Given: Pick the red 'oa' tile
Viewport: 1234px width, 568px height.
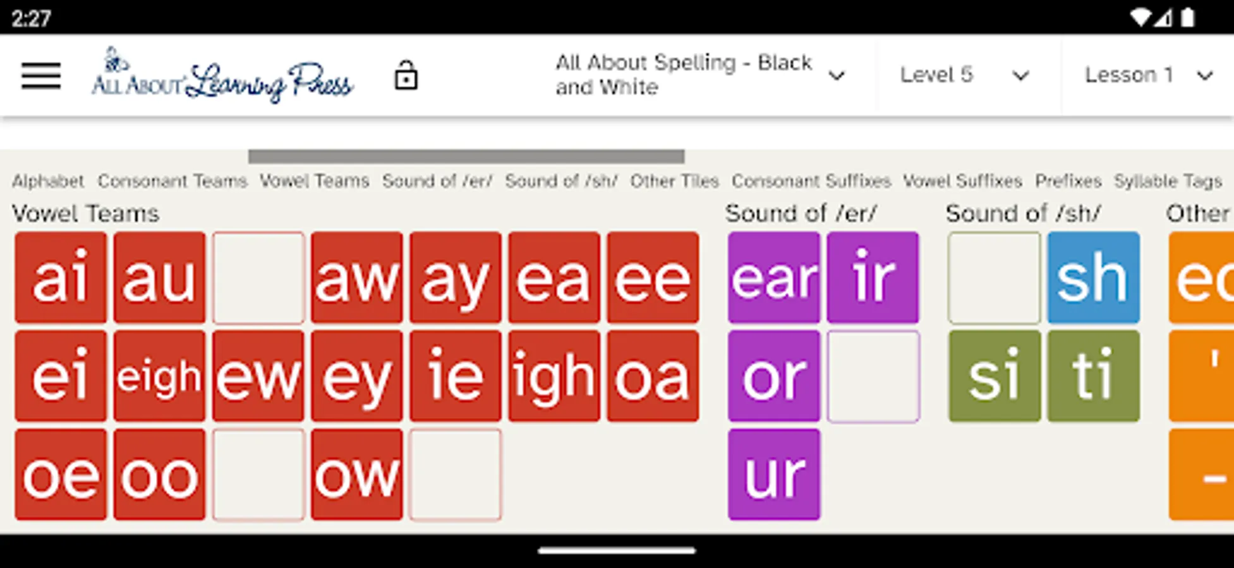Looking at the screenshot, I should pyautogui.click(x=653, y=376).
